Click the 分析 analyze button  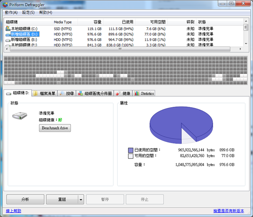point(24,199)
